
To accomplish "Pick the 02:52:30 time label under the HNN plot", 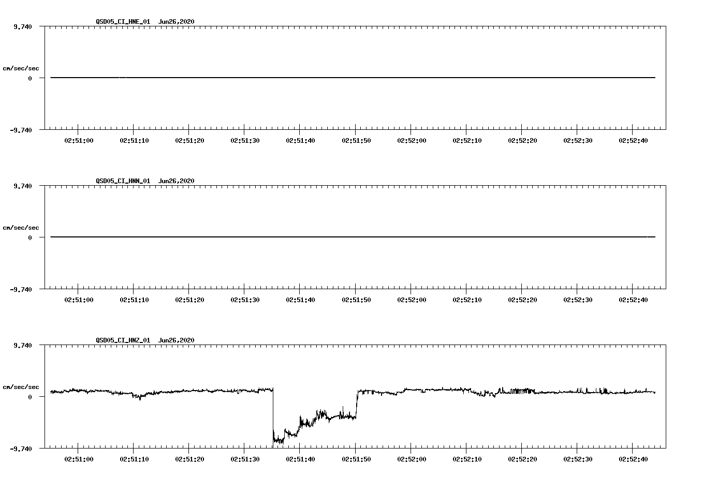I will pyautogui.click(x=578, y=300).
